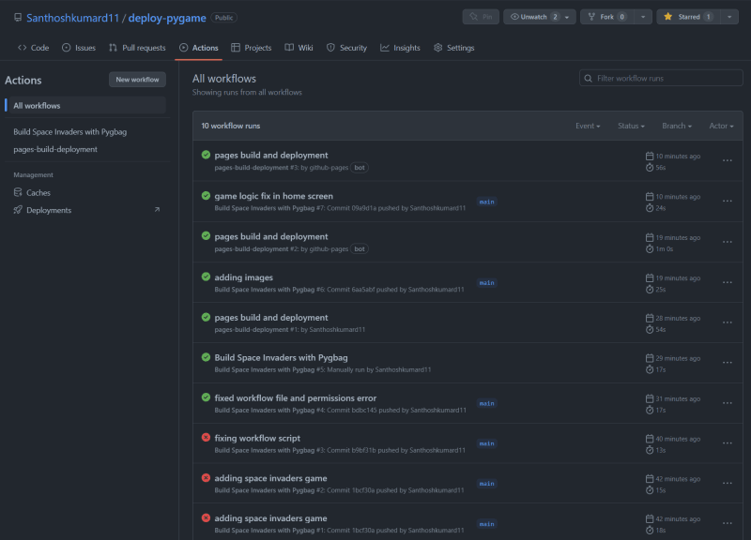The width and height of the screenshot is (751, 540).
Task: Open the Projects tab
Action: [x=252, y=48]
